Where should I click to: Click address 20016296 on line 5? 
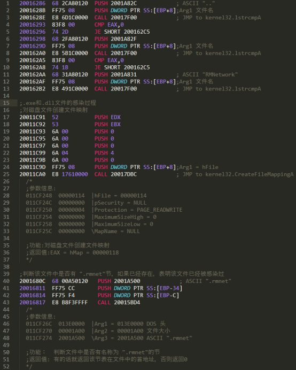pyautogui.click(x=32, y=32)
